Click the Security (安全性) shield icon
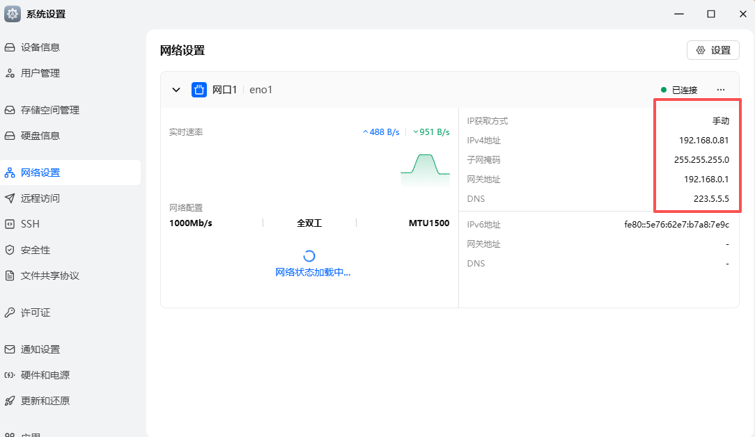Viewport: 755px width, 437px height. tap(10, 250)
